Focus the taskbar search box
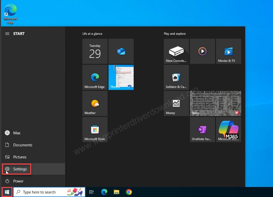Viewport: 273px width, 197px height. coord(49,192)
